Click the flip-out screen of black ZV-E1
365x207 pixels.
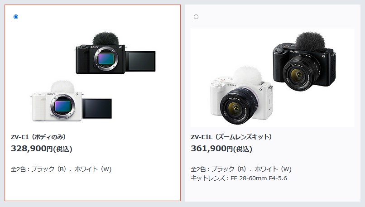(x=140, y=61)
